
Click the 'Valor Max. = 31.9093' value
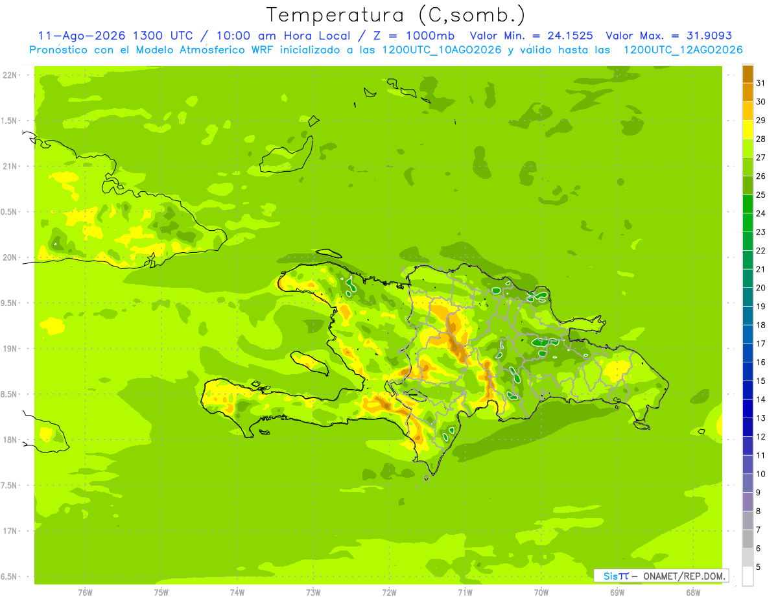(x=669, y=36)
